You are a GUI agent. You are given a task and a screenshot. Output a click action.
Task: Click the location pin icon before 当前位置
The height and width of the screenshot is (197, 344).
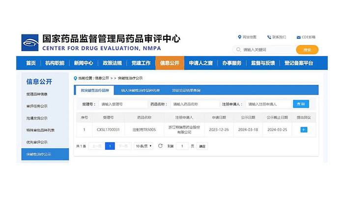75,78
